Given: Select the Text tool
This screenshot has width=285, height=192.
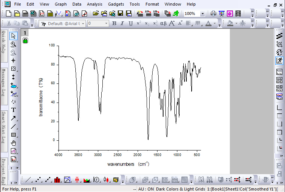Looking at the screenshot, I should coord(13,110).
